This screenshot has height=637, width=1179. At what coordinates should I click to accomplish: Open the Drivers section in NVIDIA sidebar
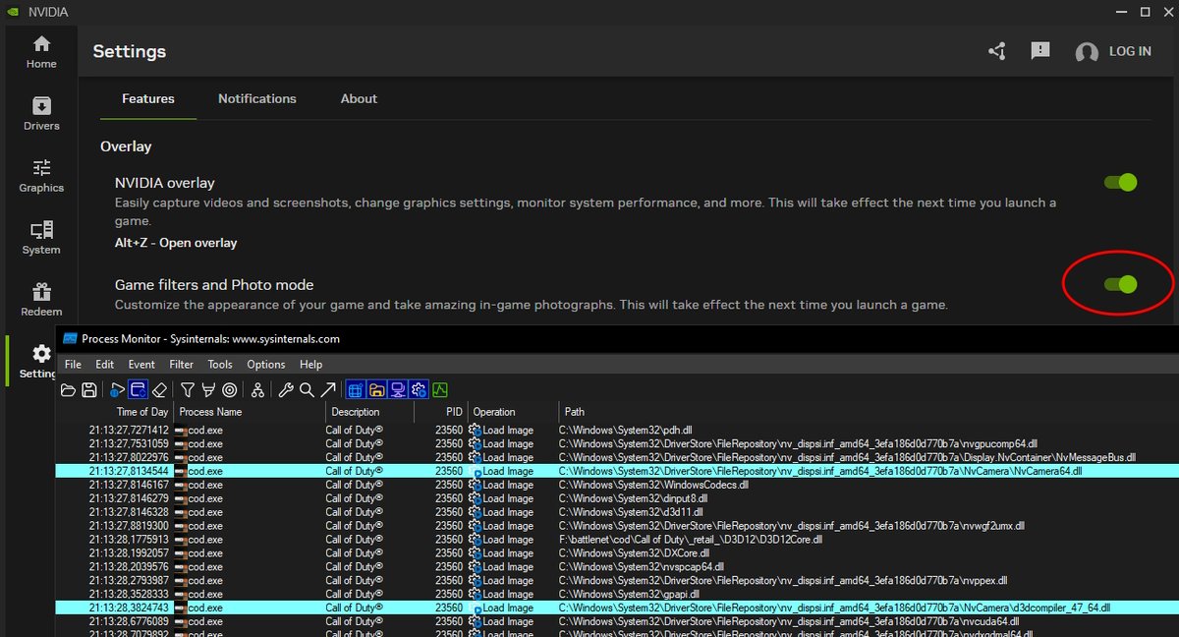point(41,114)
